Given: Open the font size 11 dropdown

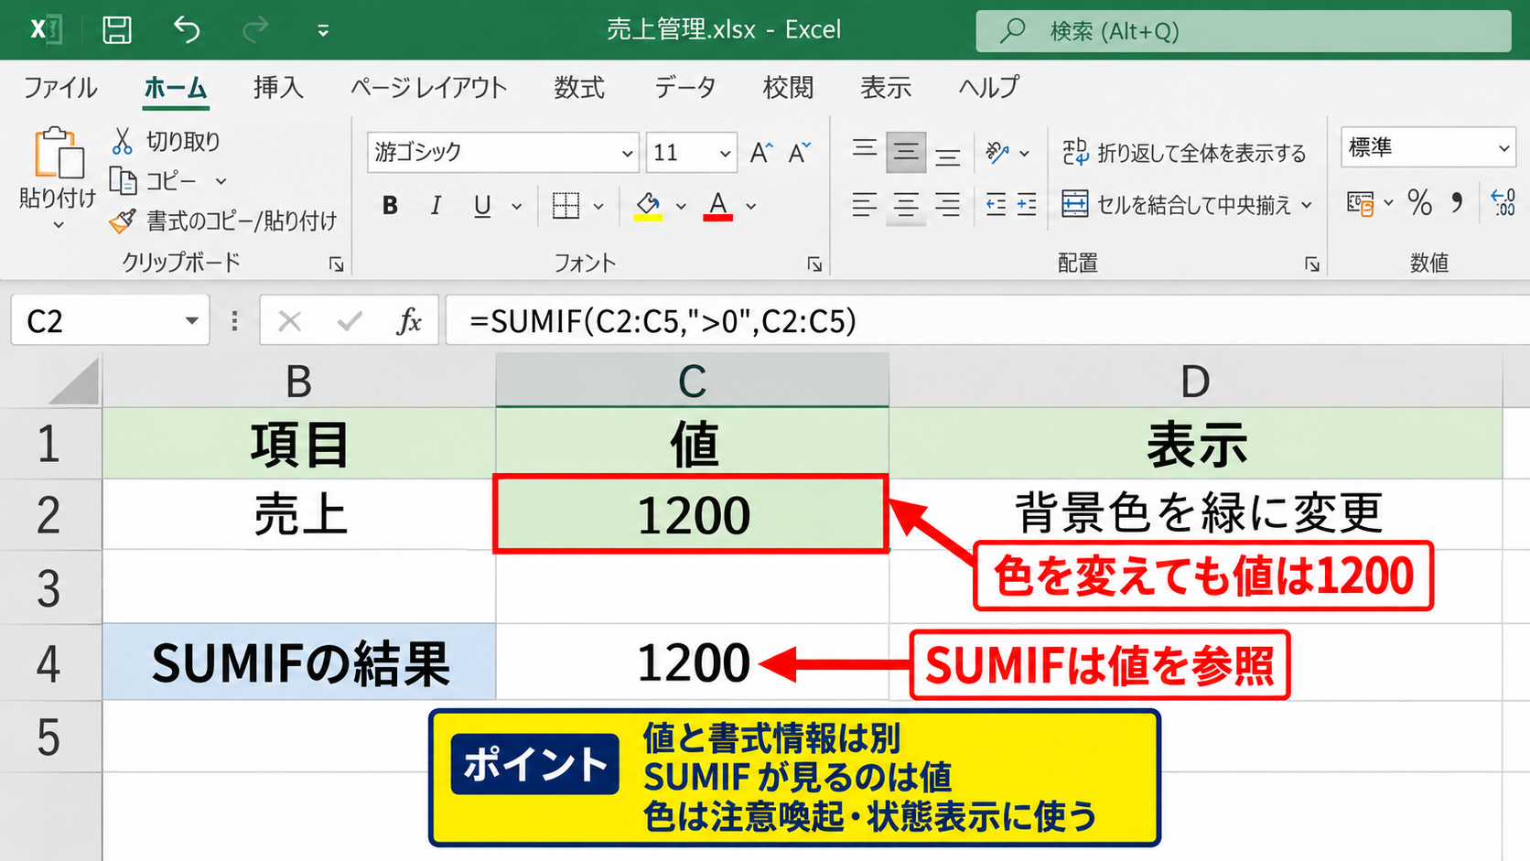Looking at the screenshot, I should tap(725, 153).
